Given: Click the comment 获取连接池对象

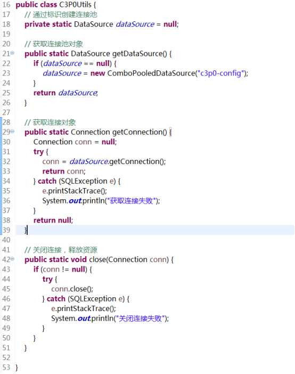Looking at the screenshot, I should point(54,44).
